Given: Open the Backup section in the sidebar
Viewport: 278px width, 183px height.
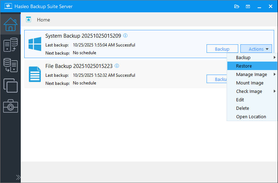Looking at the screenshot, I should 11,45.
